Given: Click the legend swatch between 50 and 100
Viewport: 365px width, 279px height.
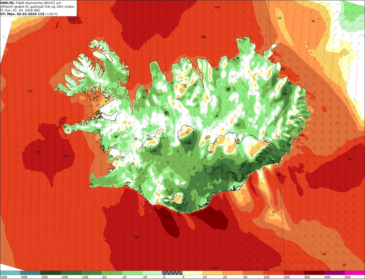Looking at the screenshot, I should click(x=253, y=273).
